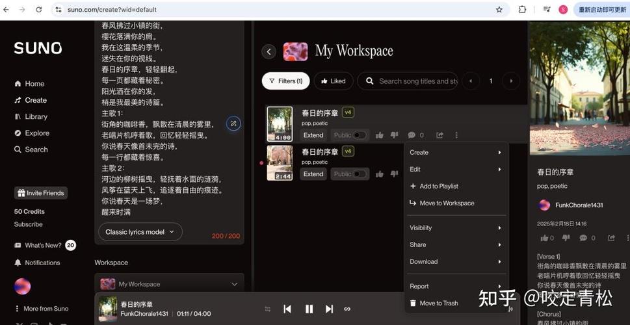Click FunkChorale1431 artist link in details panel
Image resolution: width=630 pixels, height=325 pixels.
coord(579,205)
